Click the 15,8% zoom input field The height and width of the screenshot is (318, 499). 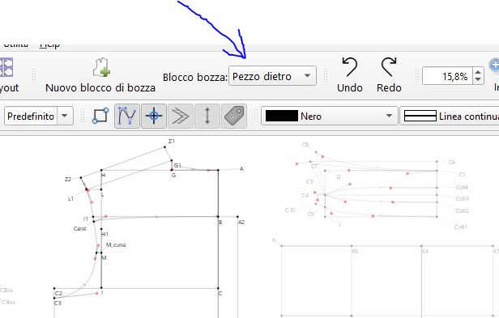tap(448, 76)
